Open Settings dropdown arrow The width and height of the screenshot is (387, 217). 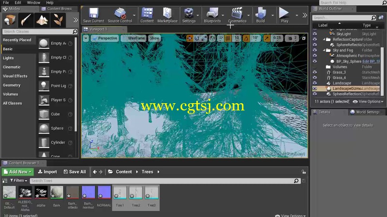click(x=198, y=15)
